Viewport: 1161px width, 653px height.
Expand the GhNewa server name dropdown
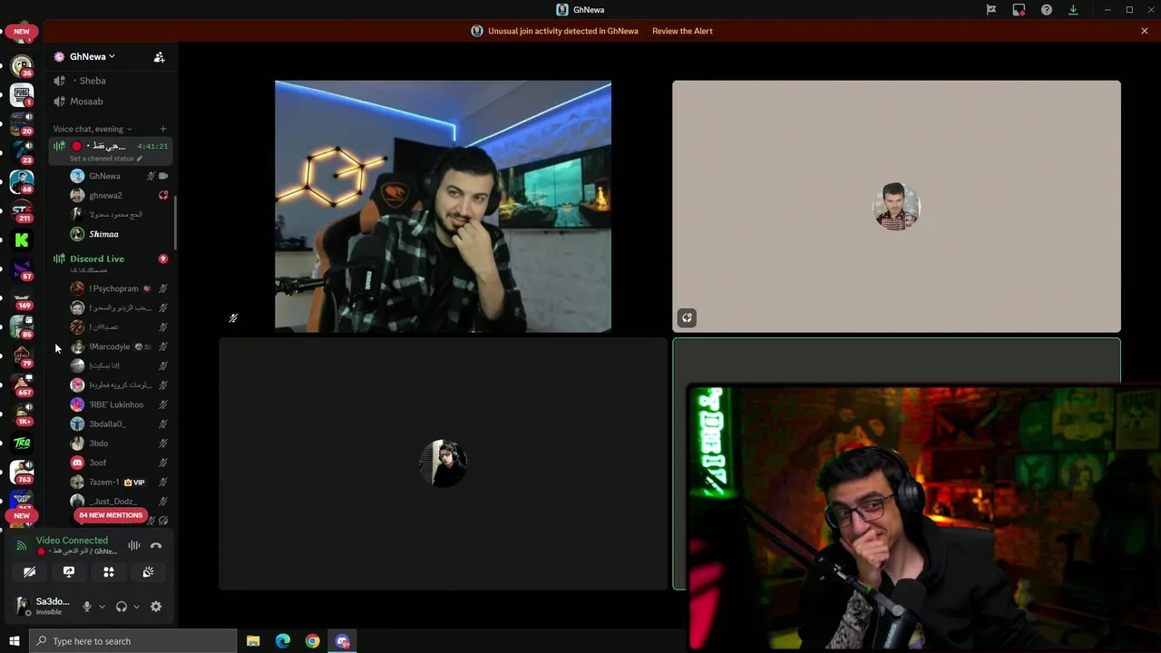tap(92, 56)
